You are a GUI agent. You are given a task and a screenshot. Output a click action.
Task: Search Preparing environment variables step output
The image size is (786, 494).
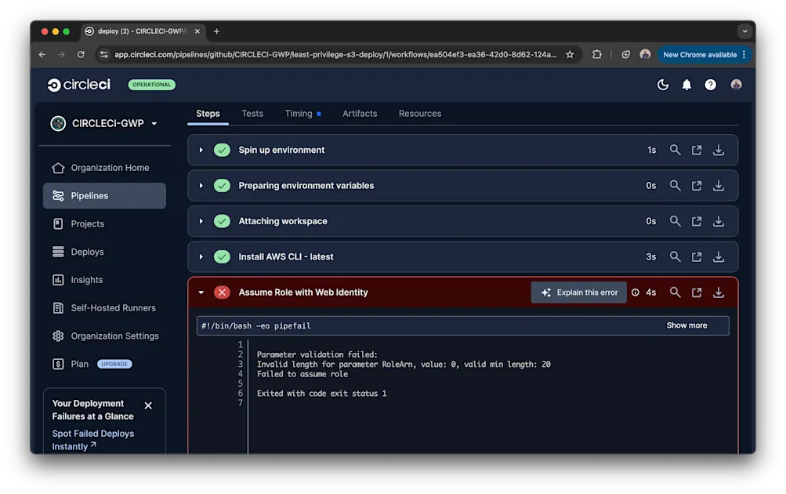(x=675, y=186)
